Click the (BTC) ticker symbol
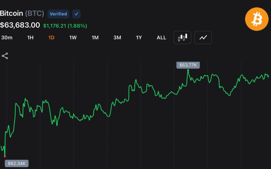Image resolution: width=271 pixels, height=169 pixels. coord(35,14)
